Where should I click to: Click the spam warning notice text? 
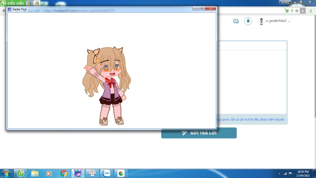[x=251, y=120]
